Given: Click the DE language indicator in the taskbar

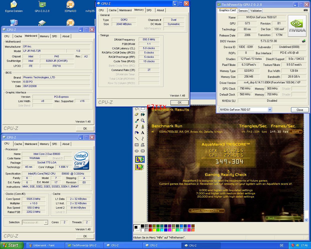Looking at the screenshot, I should point(281,245).
